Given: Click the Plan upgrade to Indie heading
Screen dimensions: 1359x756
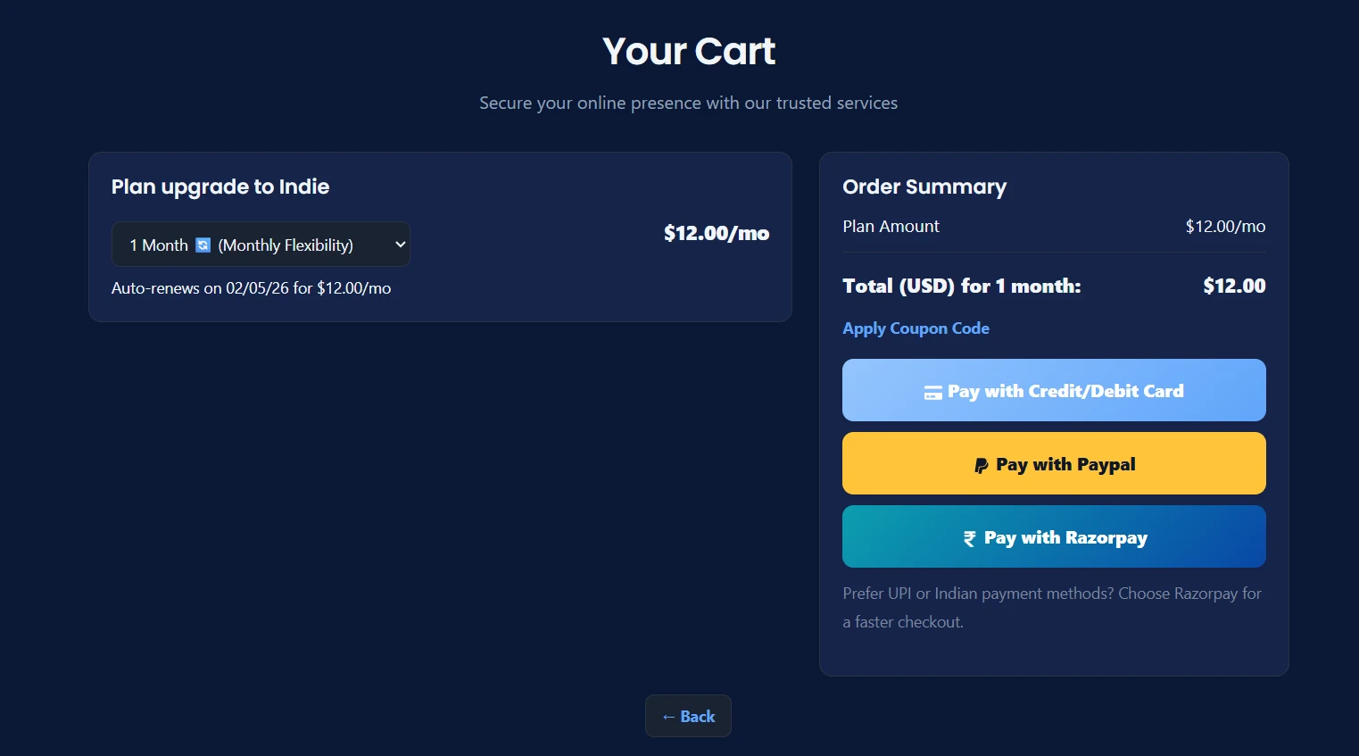Looking at the screenshot, I should [x=220, y=187].
